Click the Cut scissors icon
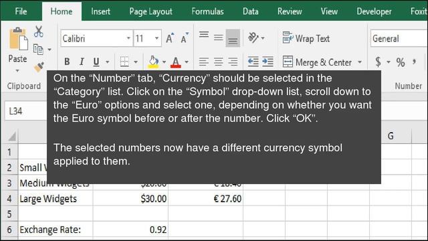The image size is (428, 241). click(x=39, y=31)
